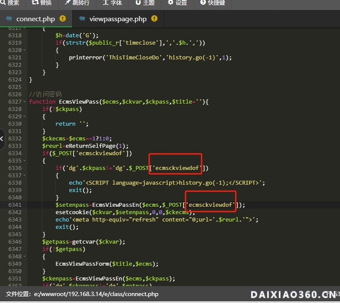Screen dimensions: 340x303
Task: Open the replace (替换) tool
Action: (42, 3)
